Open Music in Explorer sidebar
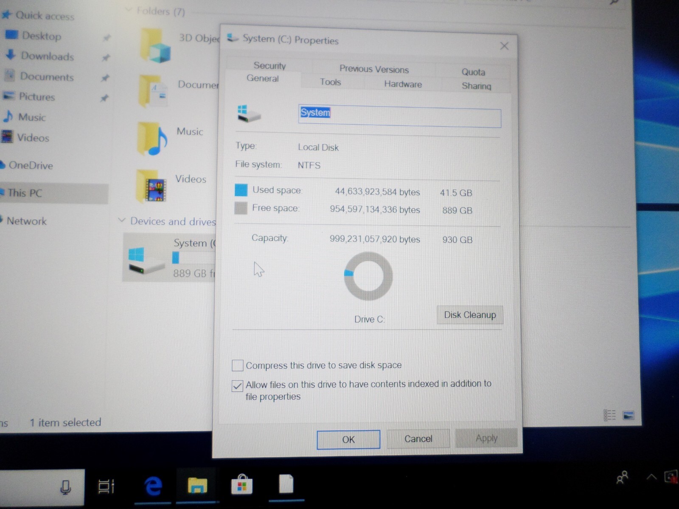The image size is (679, 509). click(31, 117)
